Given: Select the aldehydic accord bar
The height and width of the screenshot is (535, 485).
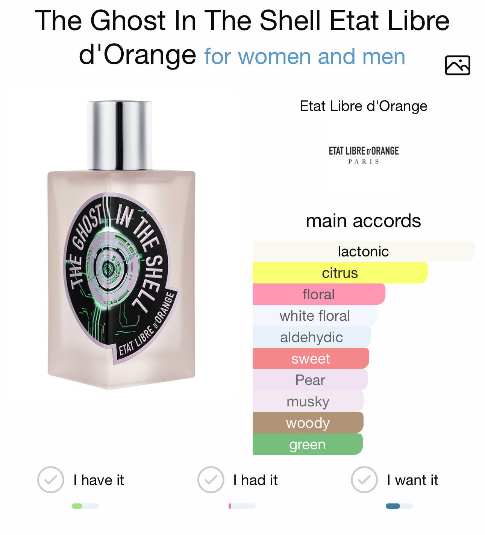Looking at the screenshot, I should click(312, 337).
